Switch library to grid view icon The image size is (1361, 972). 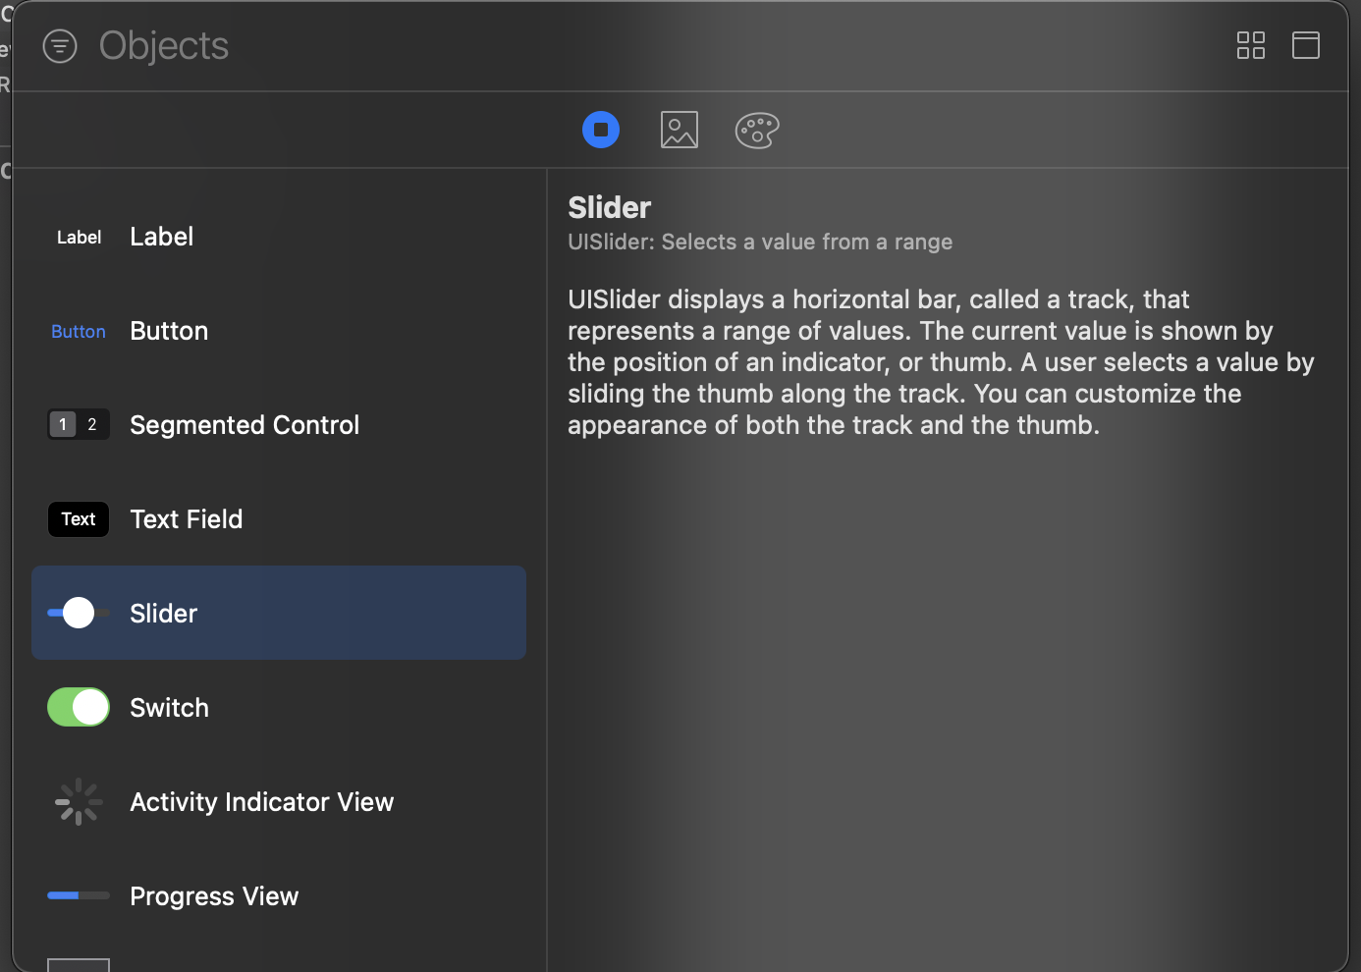1250,45
